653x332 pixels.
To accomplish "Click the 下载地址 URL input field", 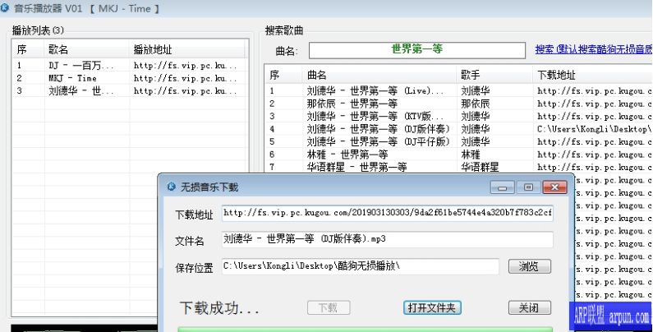I will [388, 213].
